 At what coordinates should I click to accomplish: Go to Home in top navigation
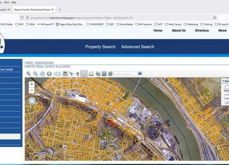158,30
